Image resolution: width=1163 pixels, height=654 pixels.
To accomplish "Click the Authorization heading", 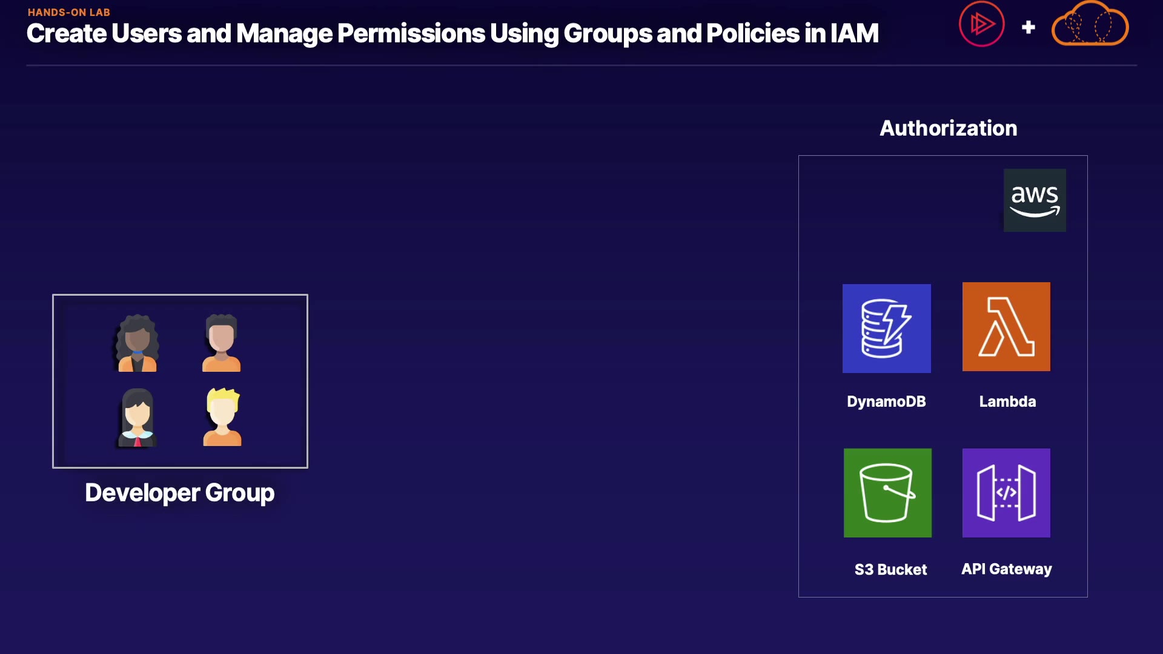I will [948, 128].
